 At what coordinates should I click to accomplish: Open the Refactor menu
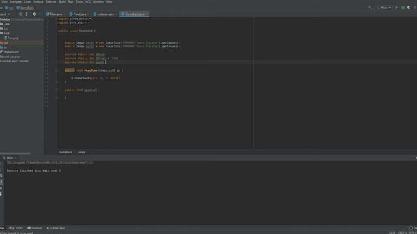(51, 1)
